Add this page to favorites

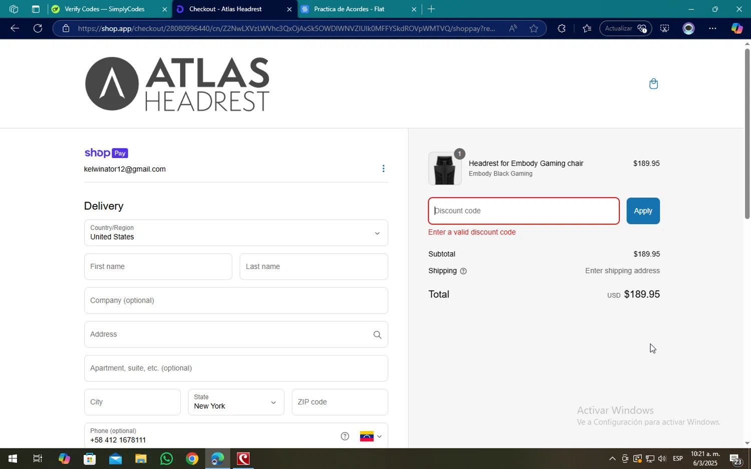[x=534, y=28]
